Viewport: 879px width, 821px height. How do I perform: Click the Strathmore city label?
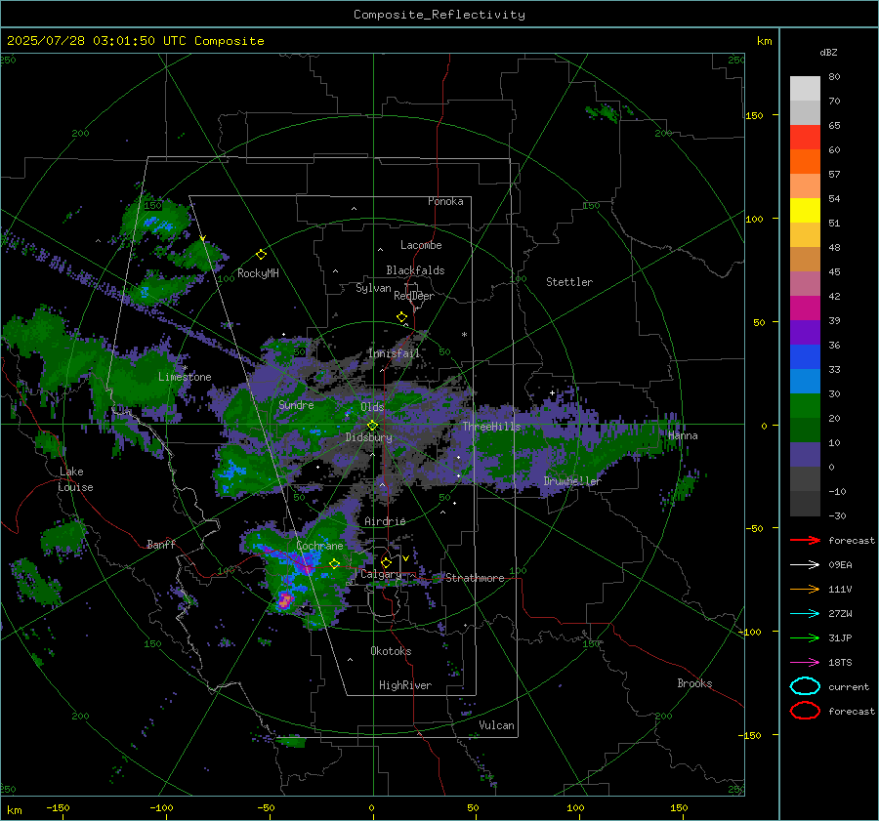(x=475, y=578)
